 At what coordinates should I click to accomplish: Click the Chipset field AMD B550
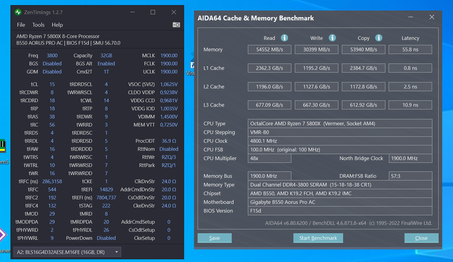pyautogui.click(x=340, y=193)
